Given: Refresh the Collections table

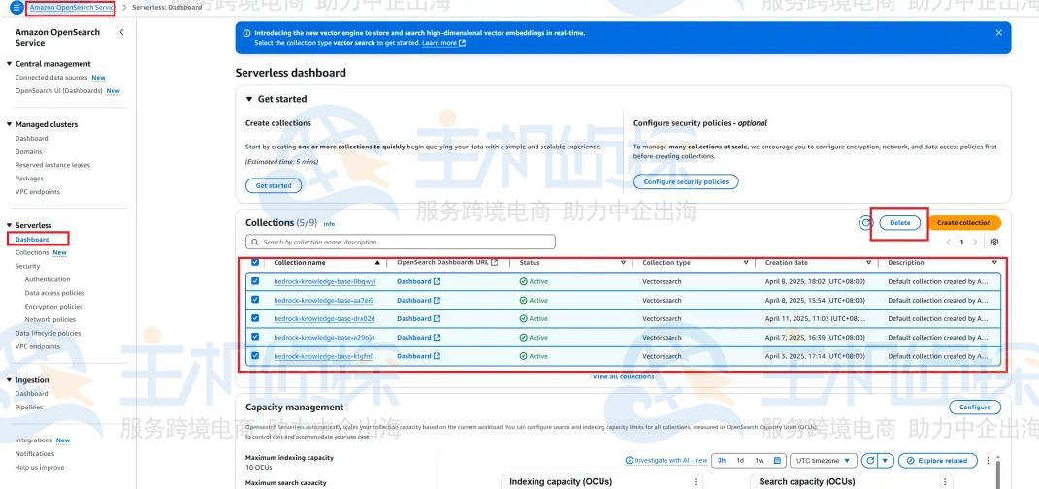Looking at the screenshot, I should coord(865,223).
